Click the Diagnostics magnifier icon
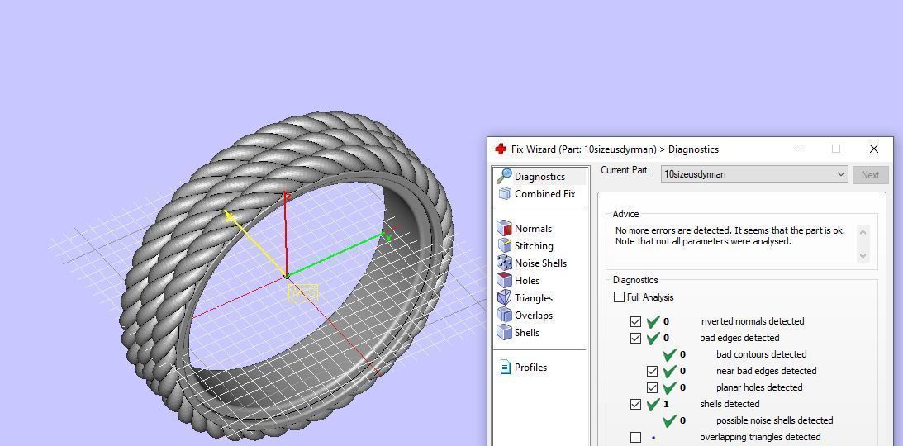The image size is (903, 446). 505,176
